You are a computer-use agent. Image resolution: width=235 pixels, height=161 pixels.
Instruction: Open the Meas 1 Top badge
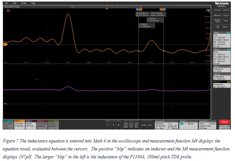pos(222,40)
